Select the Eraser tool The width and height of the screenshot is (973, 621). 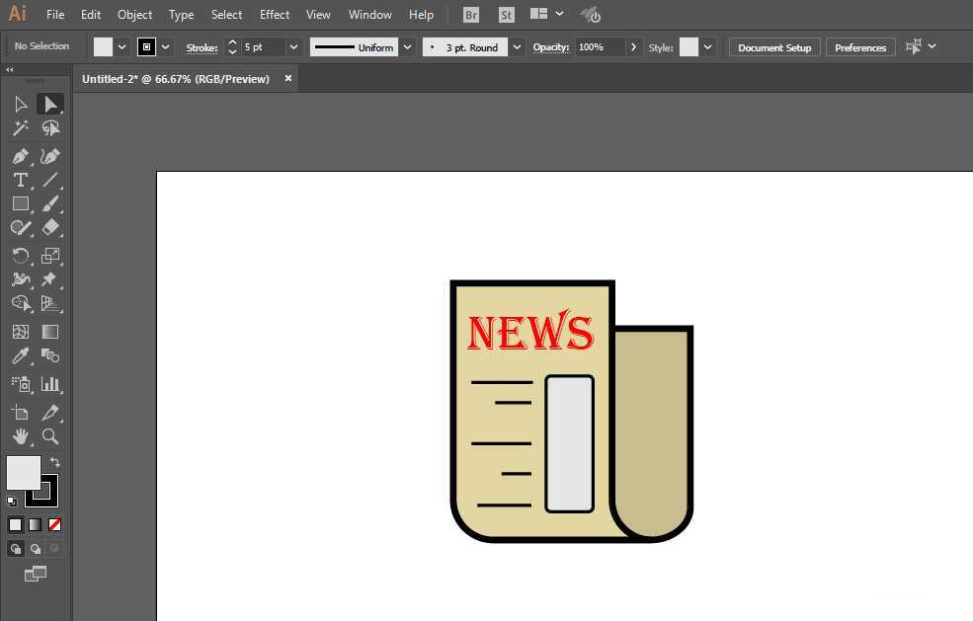[x=50, y=228]
